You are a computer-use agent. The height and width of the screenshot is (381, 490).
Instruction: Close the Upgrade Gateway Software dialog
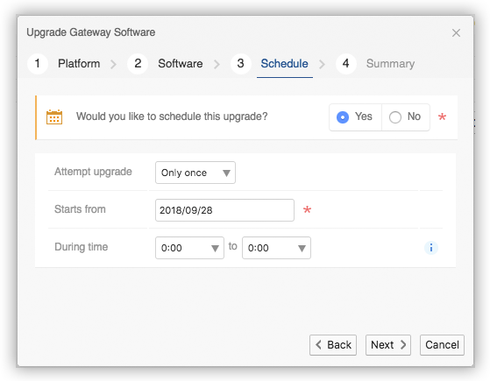tap(456, 32)
